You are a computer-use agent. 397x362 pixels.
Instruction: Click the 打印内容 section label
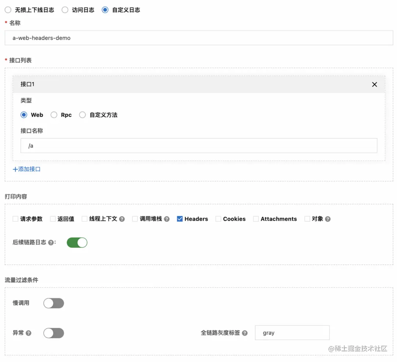point(16,196)
